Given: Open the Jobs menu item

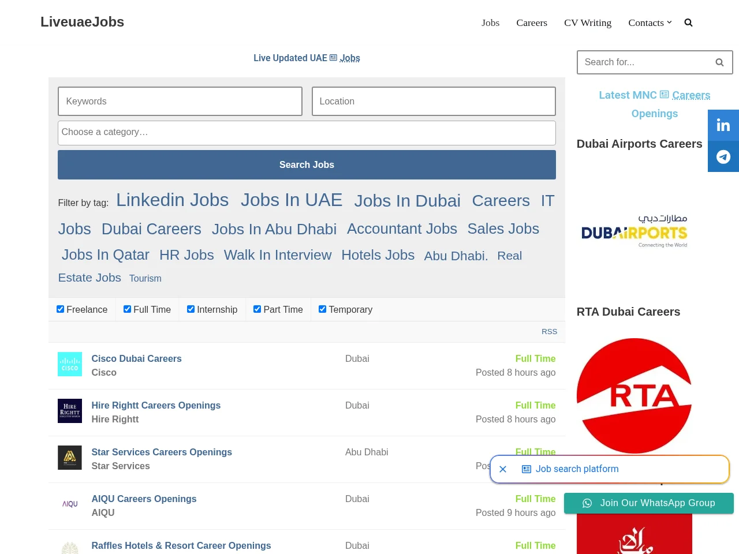Looking at the screenshot, I should point(490,23).
